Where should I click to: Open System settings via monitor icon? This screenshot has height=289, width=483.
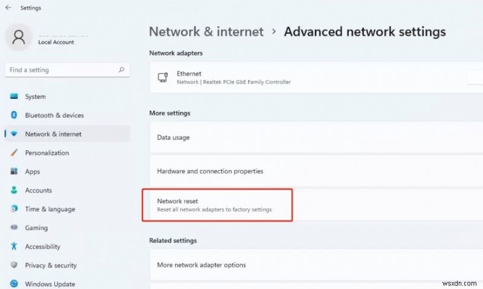pos(14,97)
